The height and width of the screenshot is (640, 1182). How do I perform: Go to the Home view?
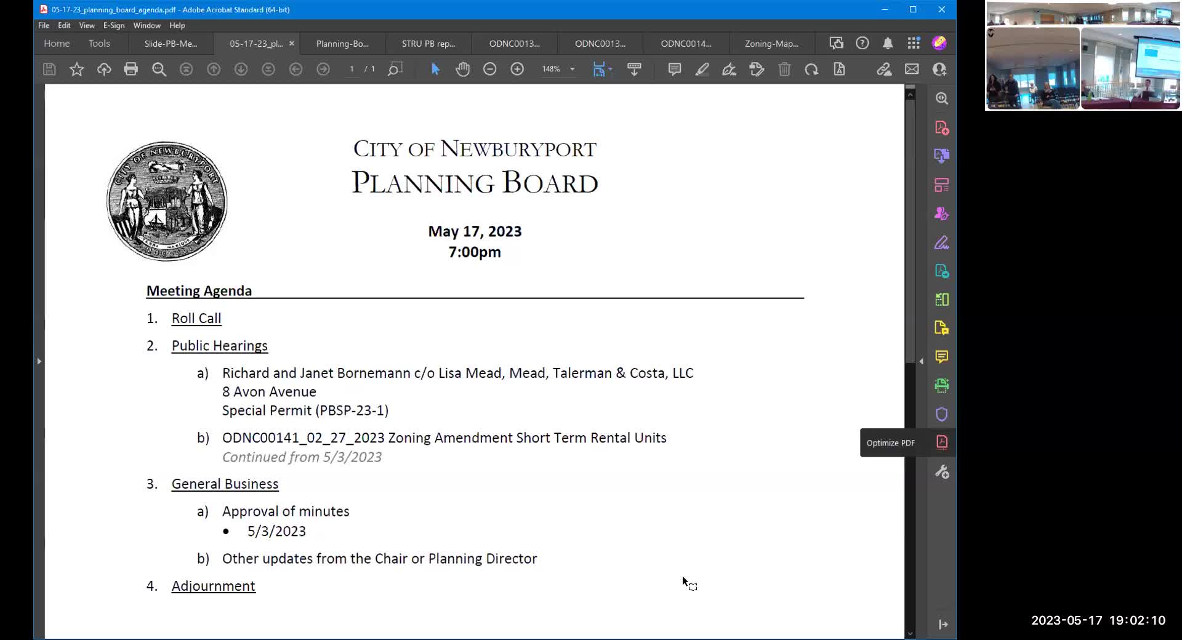pos(57,44)
